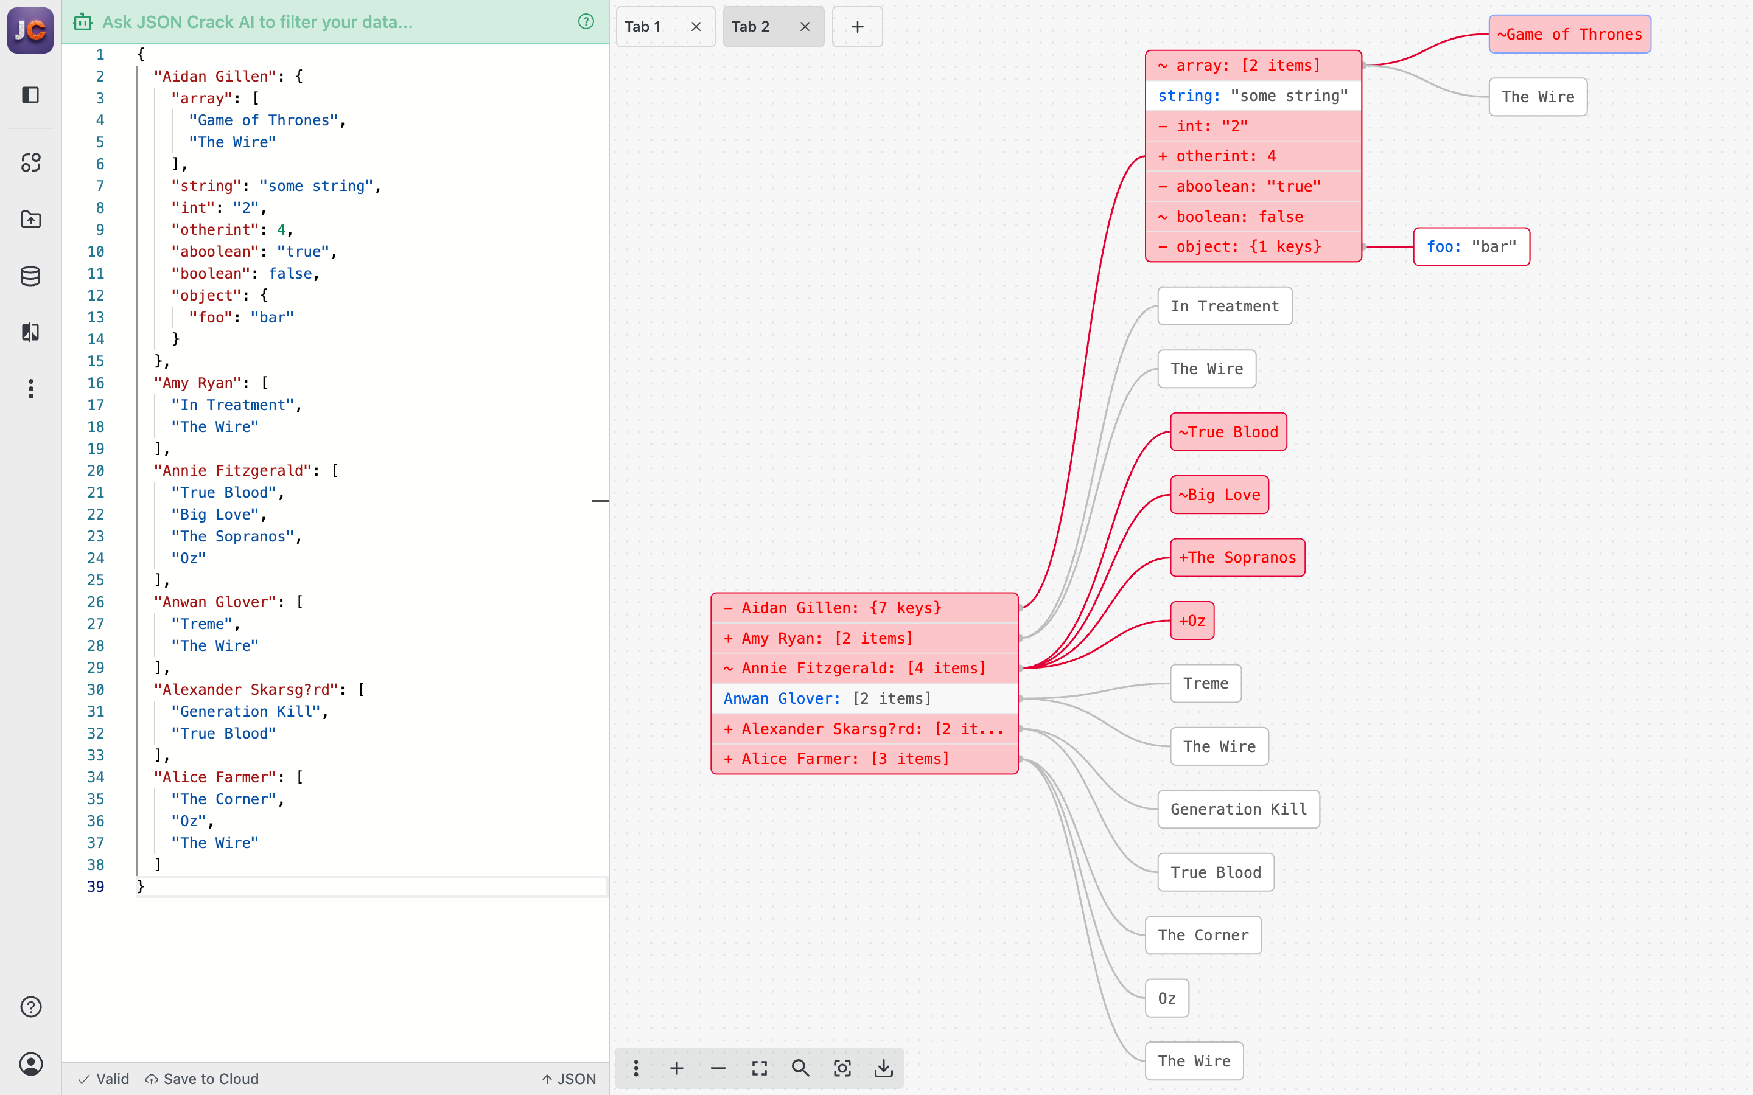1753x1095 pixels.
Task: Open the help question mark icon
Action: coord(30,1006)
